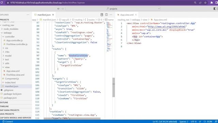This screenshot has height=123, width=218.
Task: Open browser extensions puzzle icon
Action: tap(212, 3)
